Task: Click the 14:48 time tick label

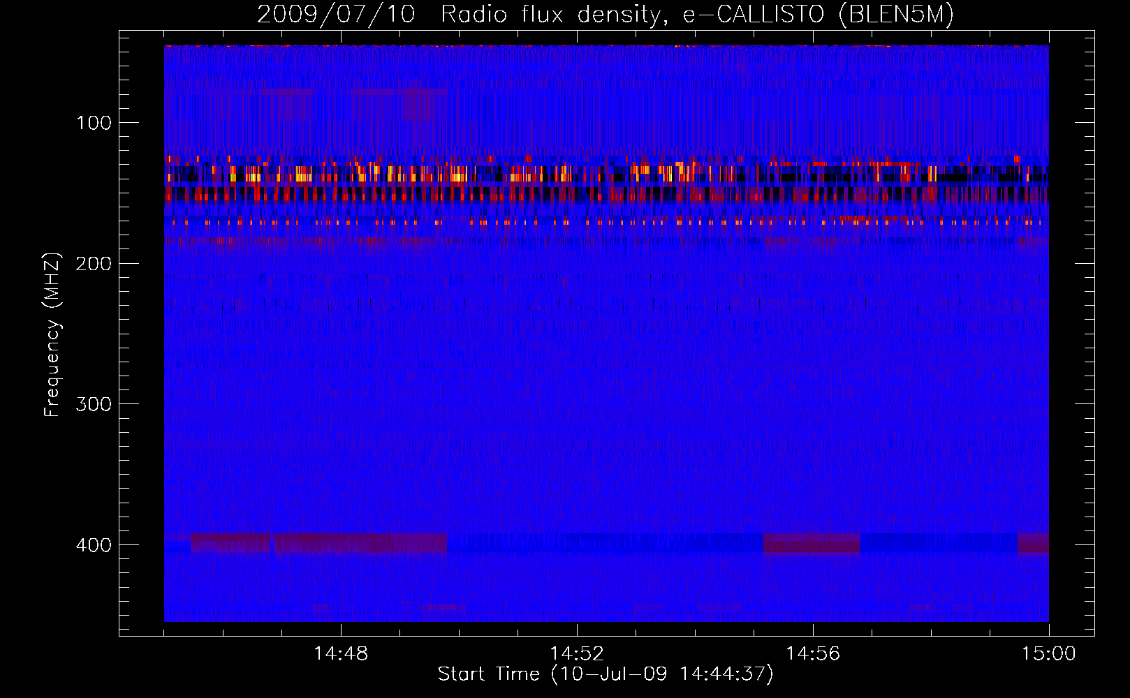Action: (341, 654)
